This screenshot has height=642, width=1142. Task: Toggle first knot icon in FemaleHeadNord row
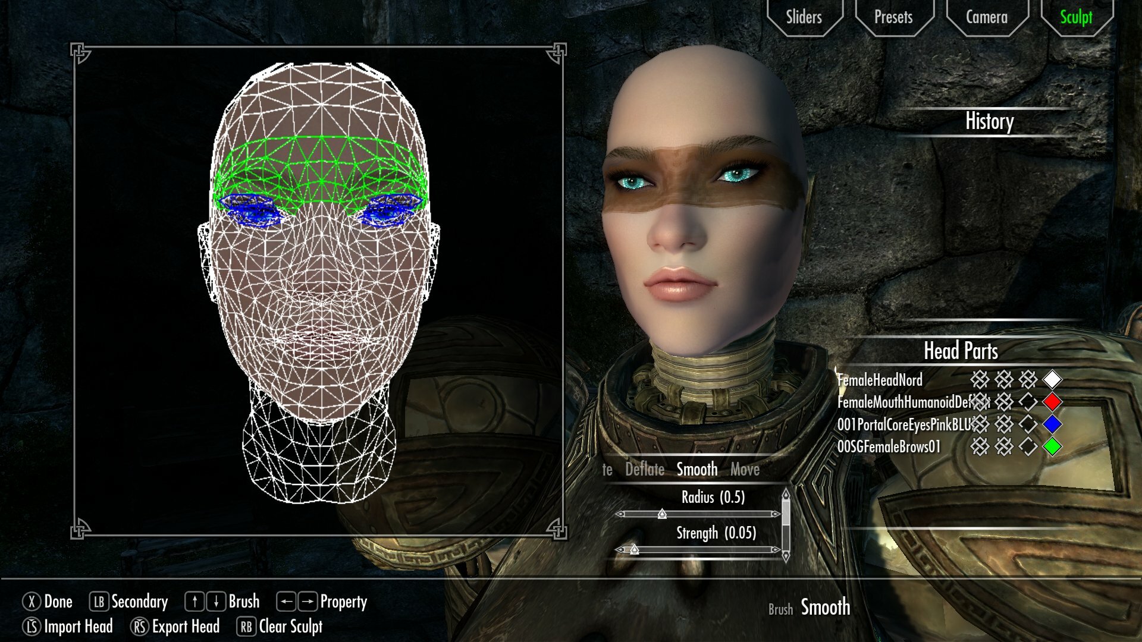point(980,379)
